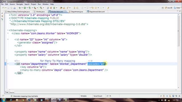Click the "for Many To Many mapping" comment
Viewport: 182px width, 102px height.
pos(58,61)
